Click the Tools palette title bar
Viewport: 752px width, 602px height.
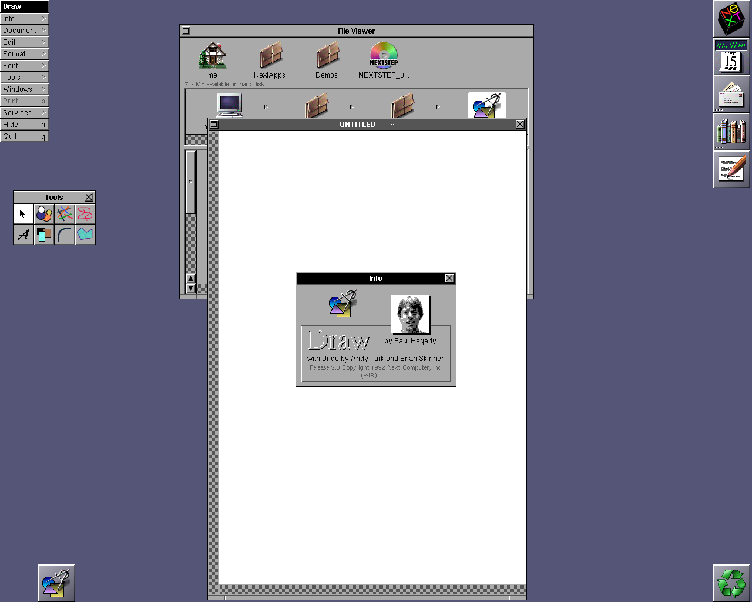pos(54,197)
